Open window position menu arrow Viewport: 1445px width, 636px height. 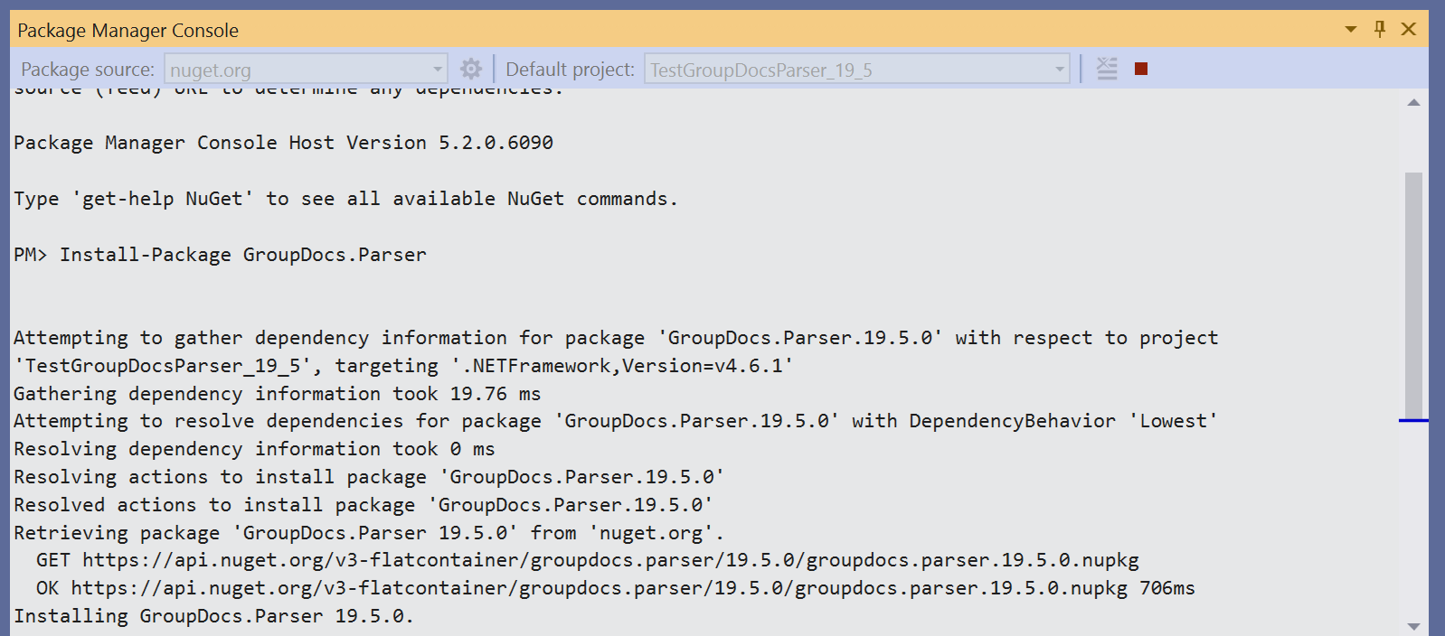(1351, 29)
